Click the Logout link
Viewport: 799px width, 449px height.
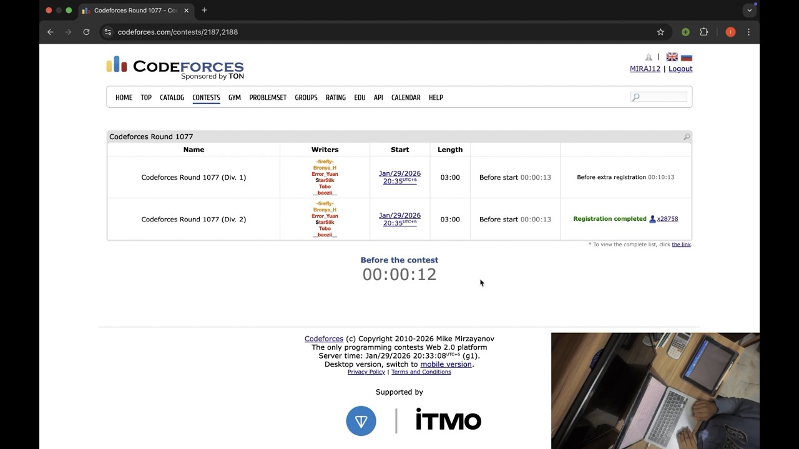[680, 69]
